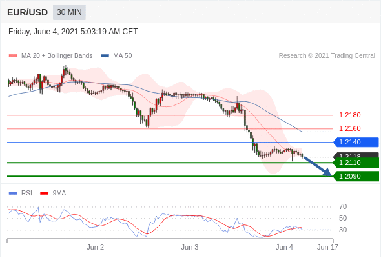
Task: Click the green 1.2110 support price tag
Action: tap(356, 163)
